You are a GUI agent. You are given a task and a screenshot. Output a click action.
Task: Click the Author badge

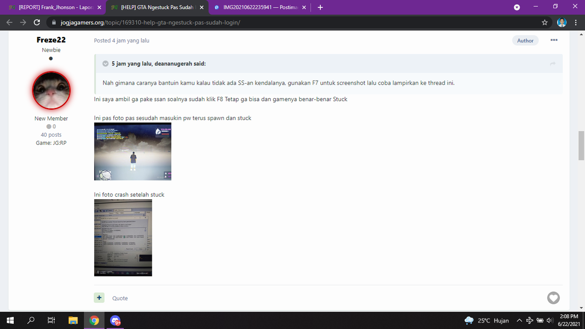pyautogui.click(x=526, y=41)
